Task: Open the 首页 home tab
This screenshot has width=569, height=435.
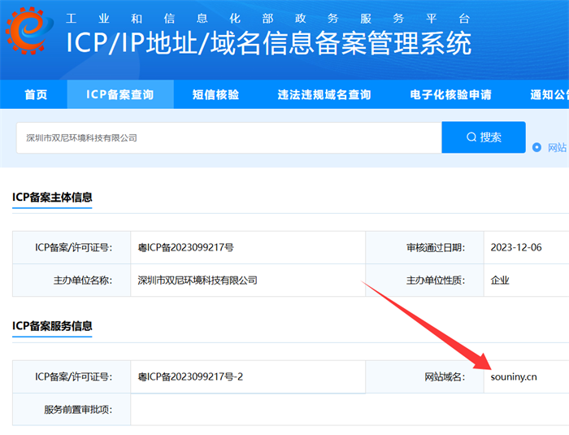Action: pos(36,94)
